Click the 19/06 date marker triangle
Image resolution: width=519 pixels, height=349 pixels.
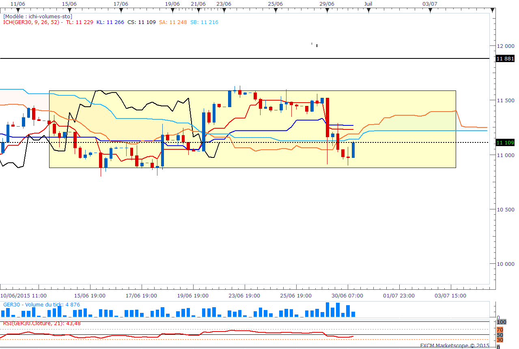172,10
